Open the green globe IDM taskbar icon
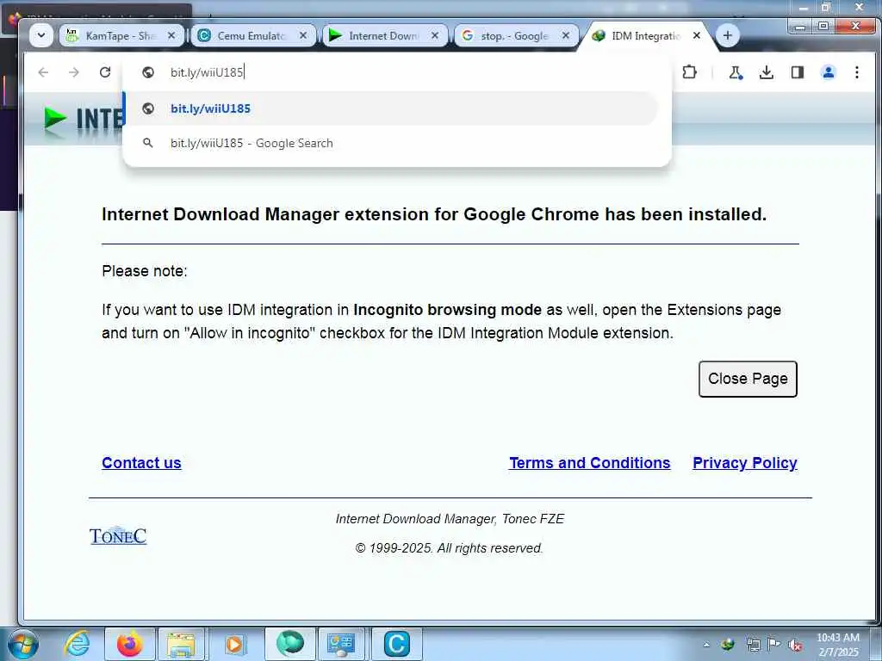The width and height of the screenshot is (882, 661). pyautogui.click(x=289, y=644)
